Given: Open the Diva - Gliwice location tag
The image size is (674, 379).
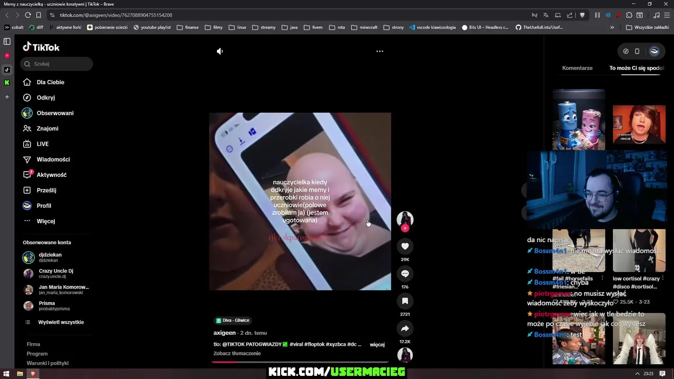Looking at the screenshot, I should click(232, 320).
